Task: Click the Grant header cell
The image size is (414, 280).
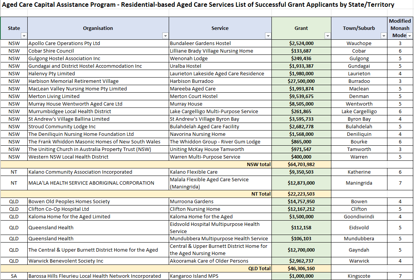Action: [x=301, y=28]
